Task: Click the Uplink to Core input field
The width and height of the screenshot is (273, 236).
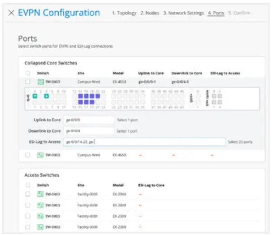Action: click(89, 120)
